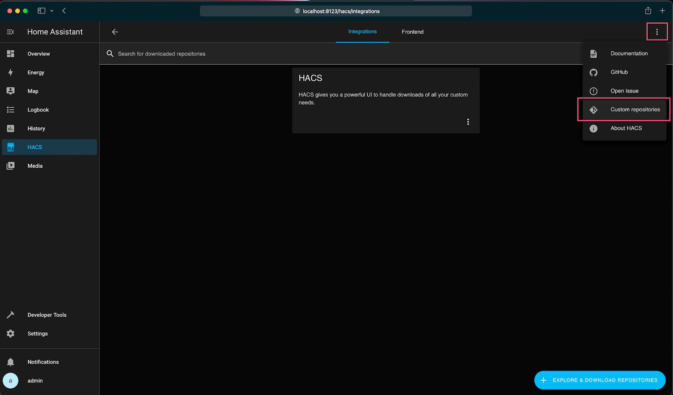The image size is (673, 395).
Task: Open the Map sidebar link
Action: 50,91
